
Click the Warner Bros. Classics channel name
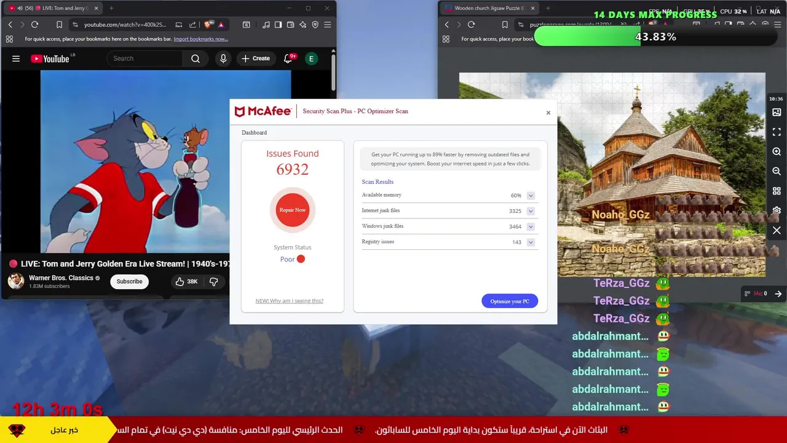tap(61, 277)
